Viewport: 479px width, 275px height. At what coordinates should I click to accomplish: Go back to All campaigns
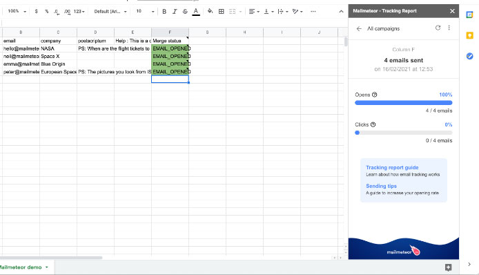click(359, 28)
